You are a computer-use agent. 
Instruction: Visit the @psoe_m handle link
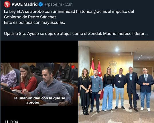53,4
